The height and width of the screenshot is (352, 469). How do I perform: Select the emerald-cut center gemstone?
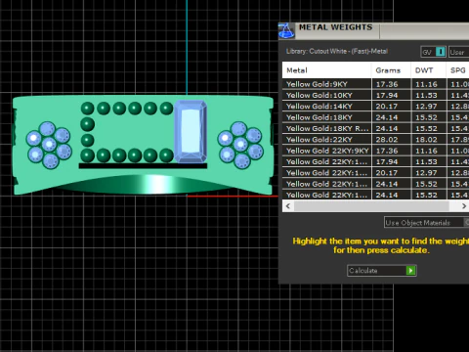(191, 131)
